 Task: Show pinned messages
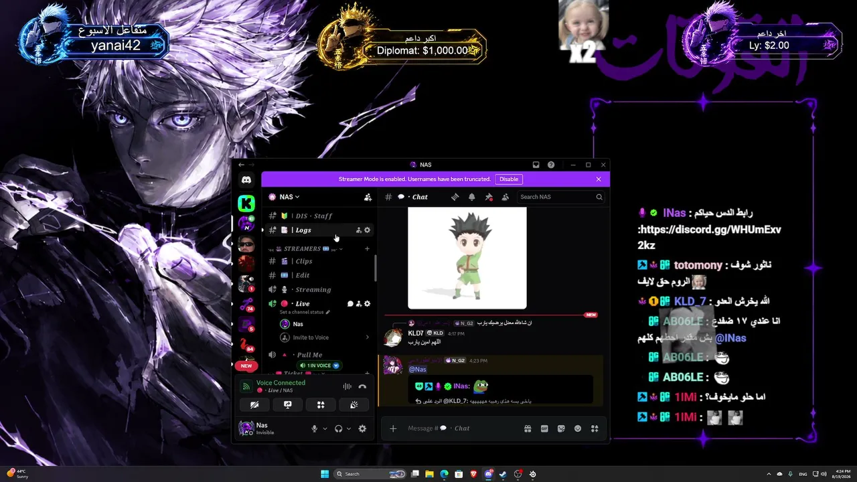(x=489, y=197)
